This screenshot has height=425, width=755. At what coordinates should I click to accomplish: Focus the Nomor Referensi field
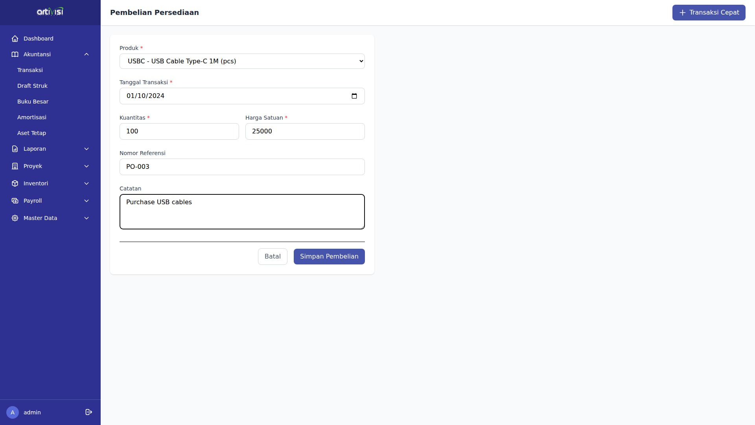pyautogui.click(x=242, y=167)
